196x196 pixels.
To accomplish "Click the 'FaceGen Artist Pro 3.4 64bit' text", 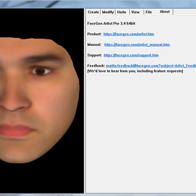I will pos(111,23).
